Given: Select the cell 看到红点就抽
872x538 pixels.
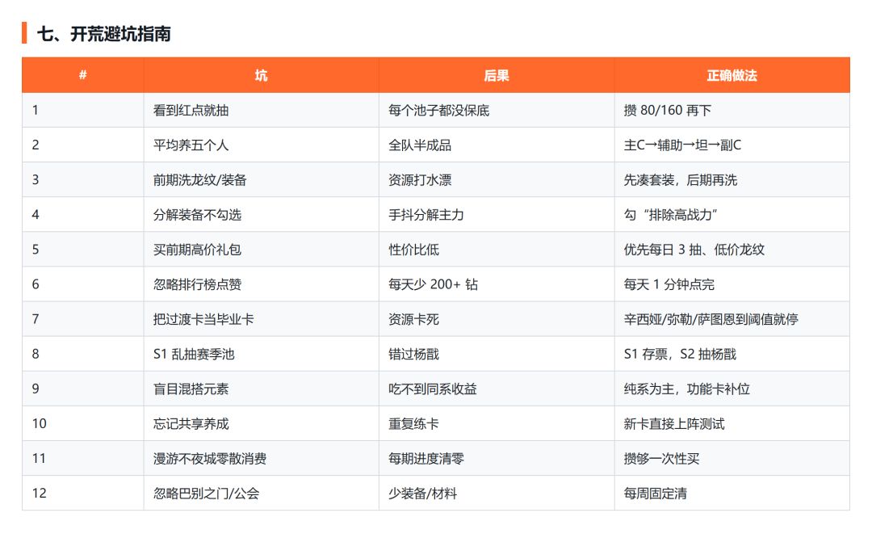Looking at the screenshot, I should (x=262, y=110).
